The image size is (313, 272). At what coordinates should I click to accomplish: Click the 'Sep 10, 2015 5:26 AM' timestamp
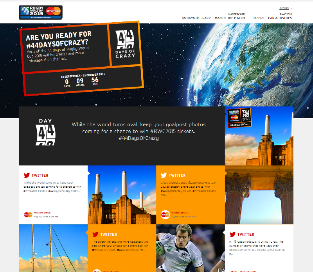click(46, 217)
